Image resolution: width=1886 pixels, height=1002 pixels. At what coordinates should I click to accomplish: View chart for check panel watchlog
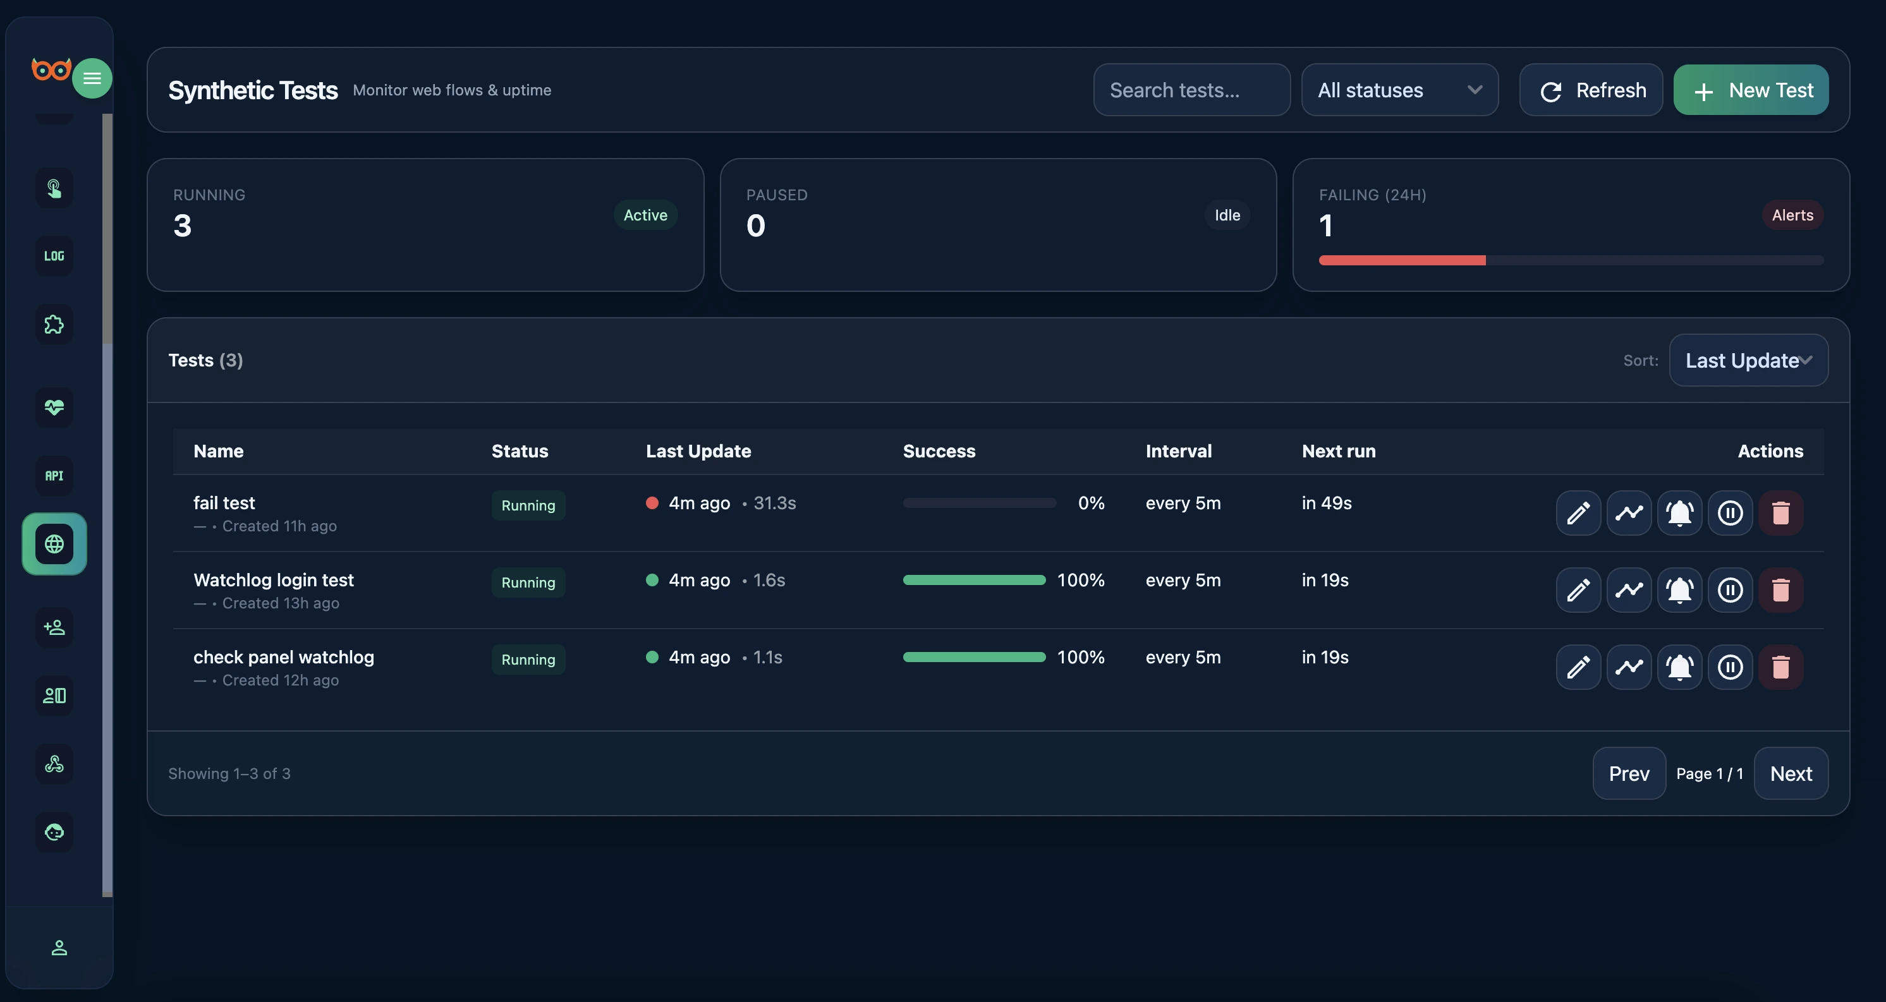click(x=1629, y=667)
